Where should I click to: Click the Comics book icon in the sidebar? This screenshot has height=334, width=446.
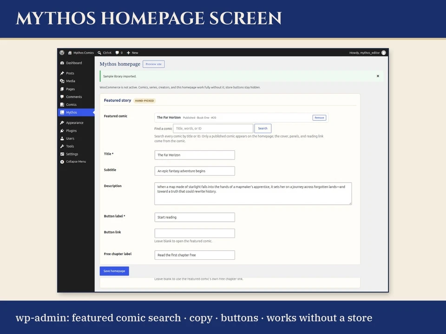62,104
